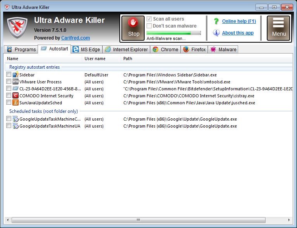Click the Ultra Adware Killer shield logo
This screenshot has width=297, height=228.
pos(17,28)
